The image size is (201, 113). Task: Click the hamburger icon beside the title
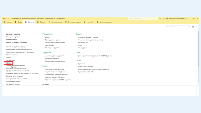tap(8, 19)
